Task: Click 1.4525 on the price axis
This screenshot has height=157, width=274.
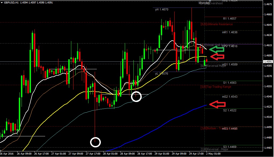Action: 268,107
